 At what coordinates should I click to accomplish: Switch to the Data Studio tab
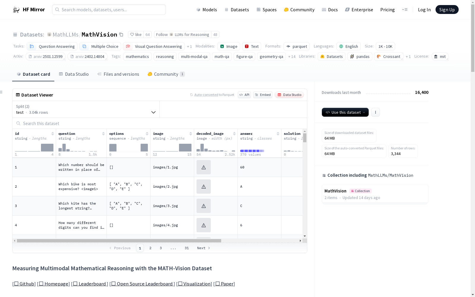point(74,74)
